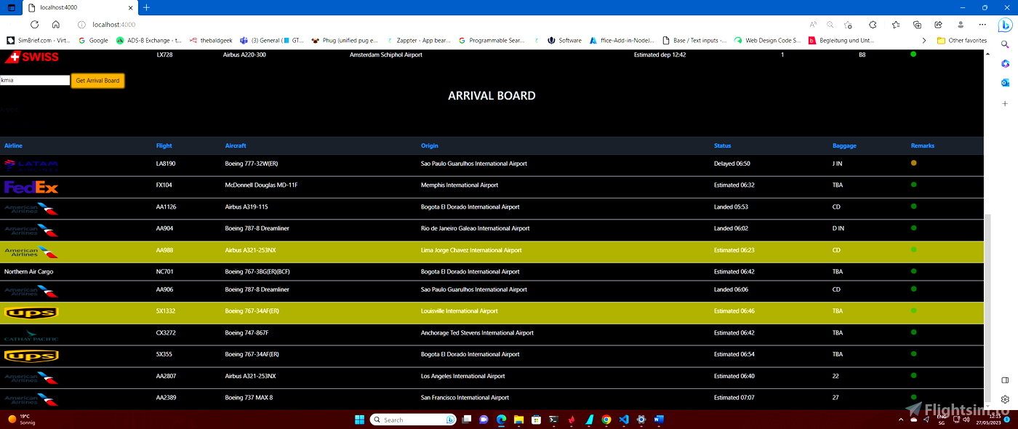Image resolution: width=1018 pixels, height=429 pixels.
Task: Click the UPS logo in row 5X1332
Action: [31, 313]
